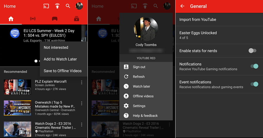
Task: Choose Save to Offline Videos
Action: point(63,71)
